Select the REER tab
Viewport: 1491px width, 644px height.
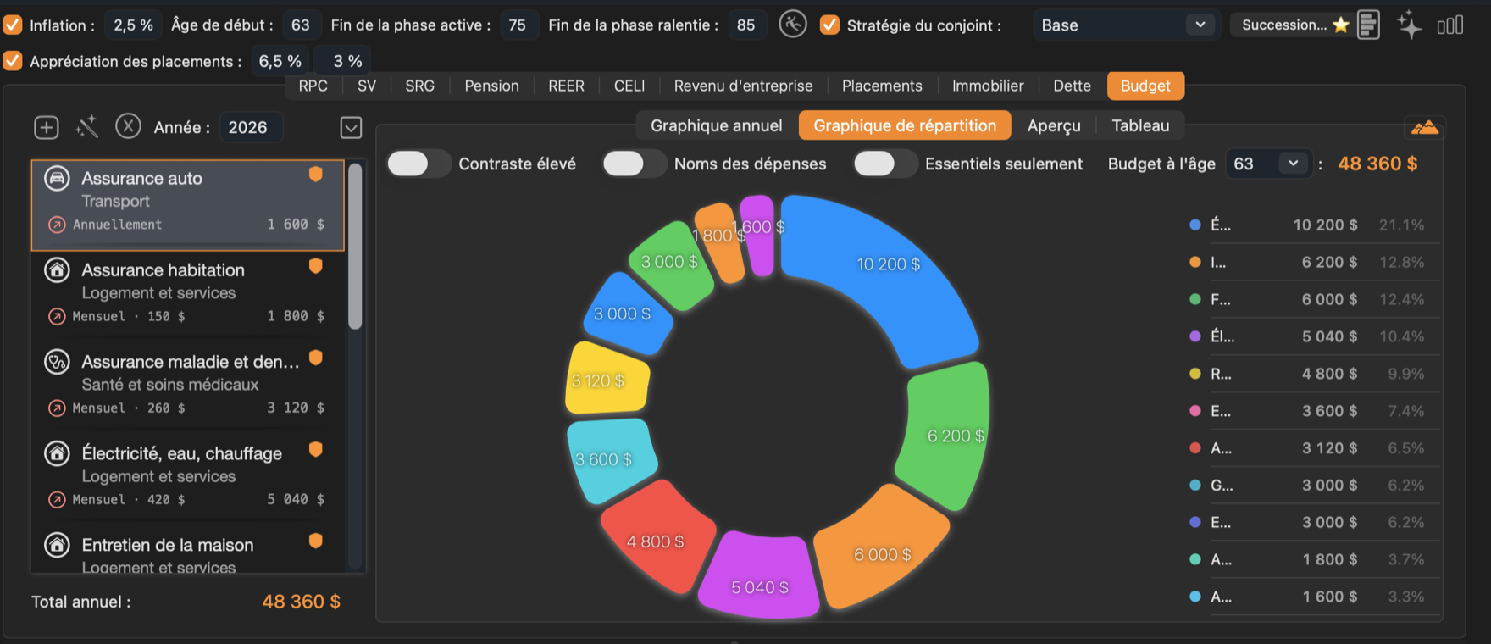[x=566, y=86]
